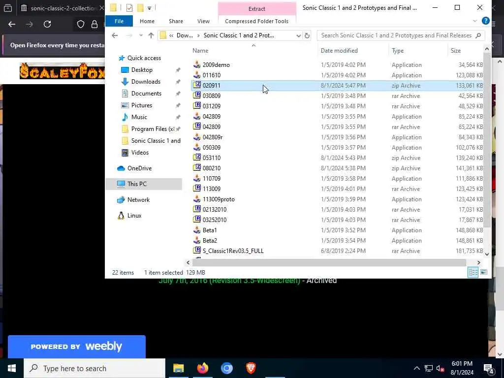Viewport: 504px width, 378px height.
Task: Open Firefox tracking protection shield
Action: tap(80, 24)
